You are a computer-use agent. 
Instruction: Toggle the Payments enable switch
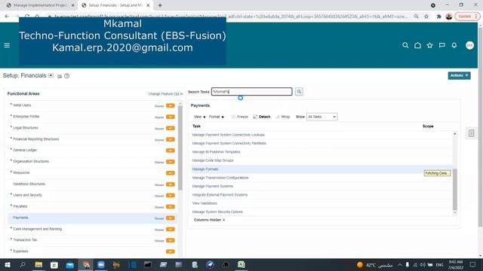pyautogui.click(x=171, y=218)
